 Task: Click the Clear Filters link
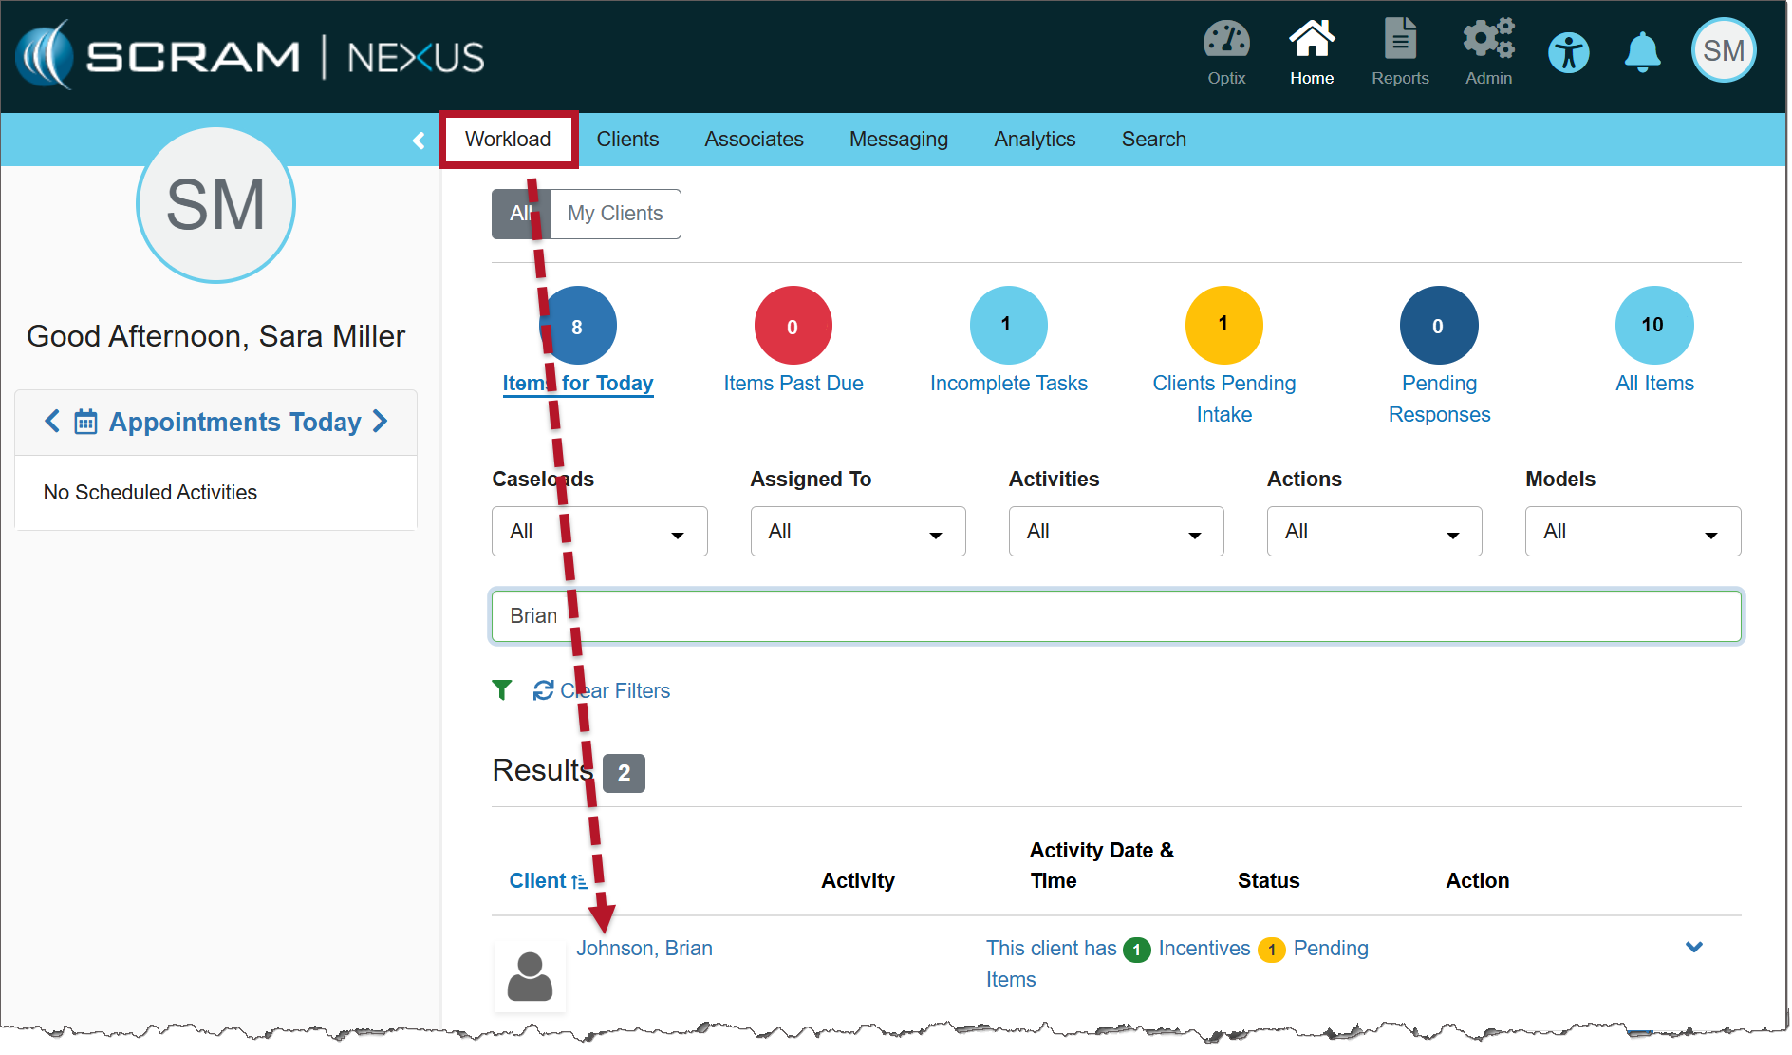click(x=613, y=691)
